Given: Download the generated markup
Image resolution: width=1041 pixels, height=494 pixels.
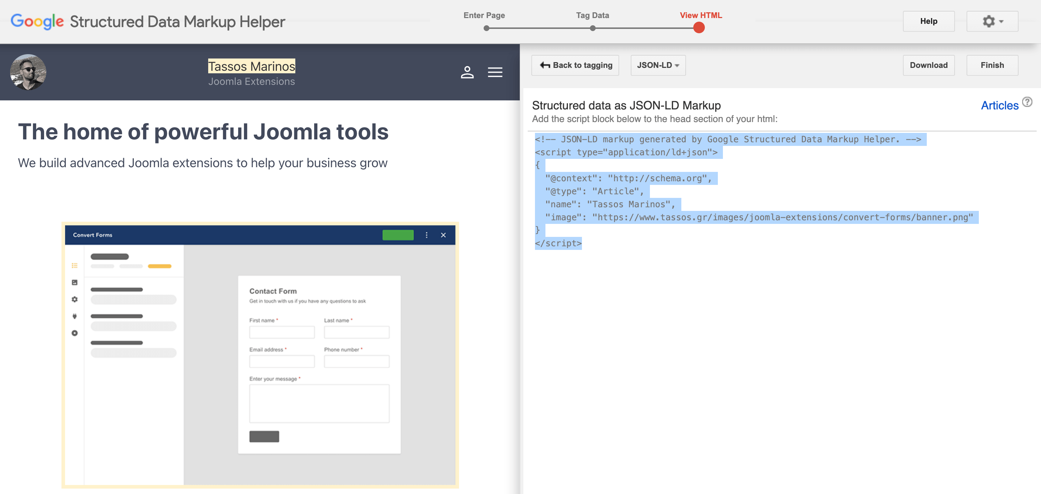Looking at the screenshot, I should [929, 65].
